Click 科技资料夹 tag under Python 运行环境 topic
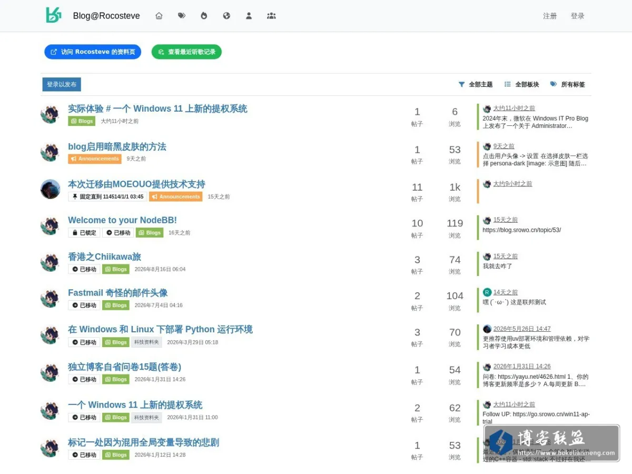632x474 pixels. (146, 342)
